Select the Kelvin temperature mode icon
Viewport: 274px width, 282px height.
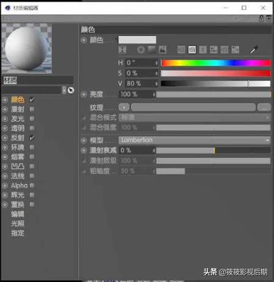[203, 49]
